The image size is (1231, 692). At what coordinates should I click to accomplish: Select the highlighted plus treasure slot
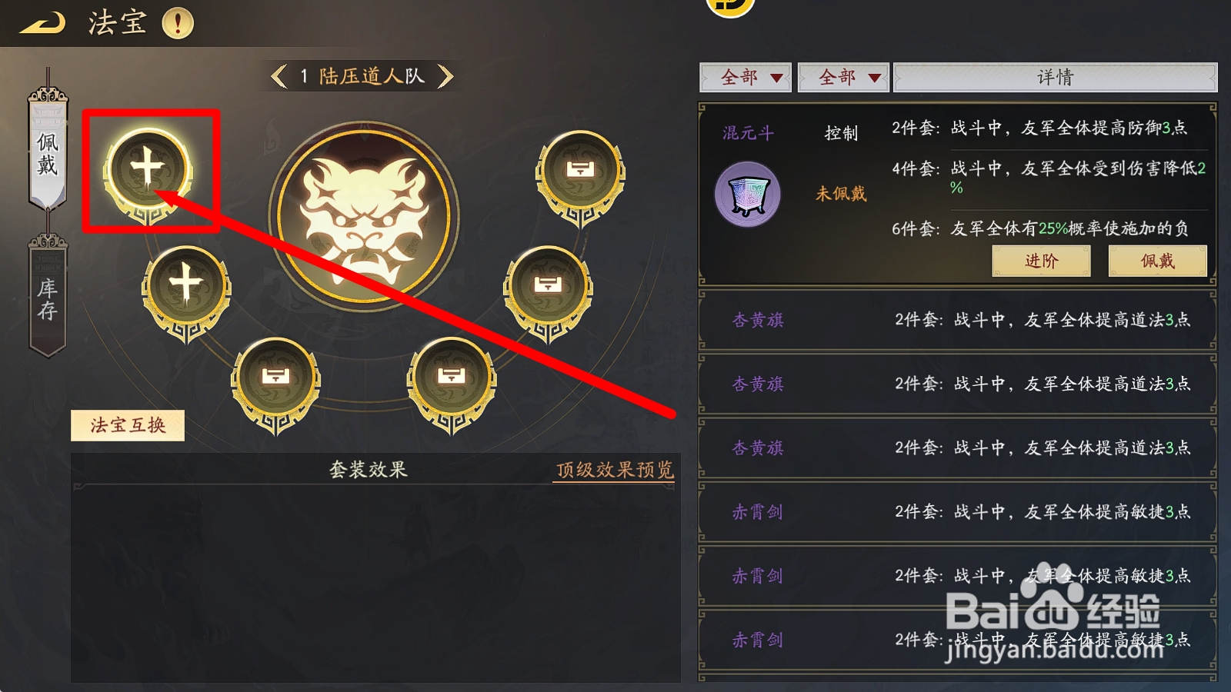point(148,172)
